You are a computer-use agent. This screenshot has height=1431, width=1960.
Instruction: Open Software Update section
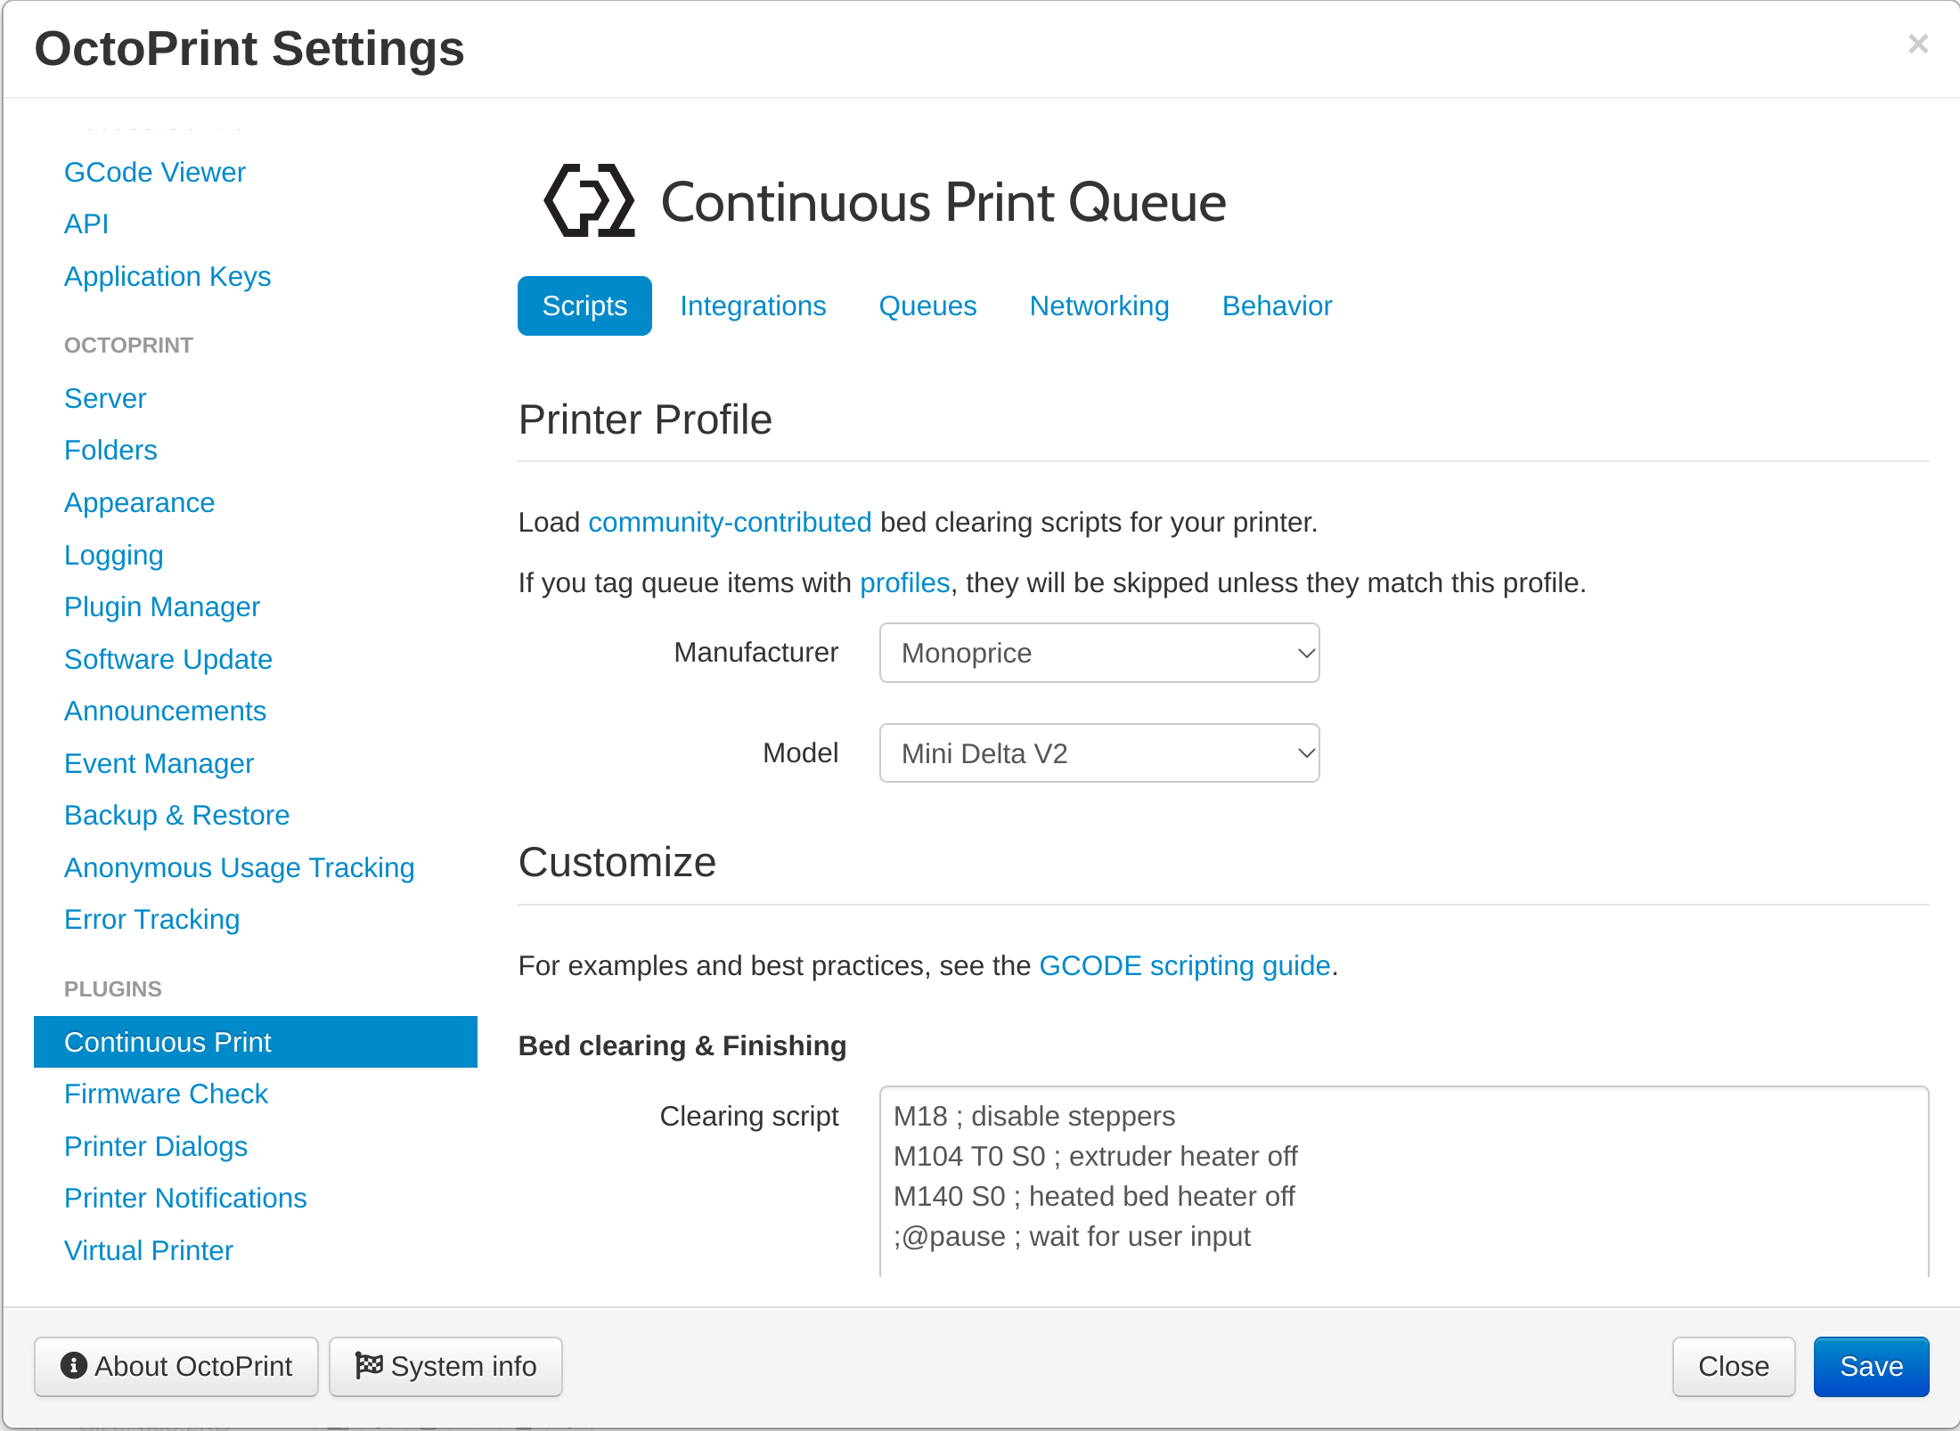tap(168, 659)
